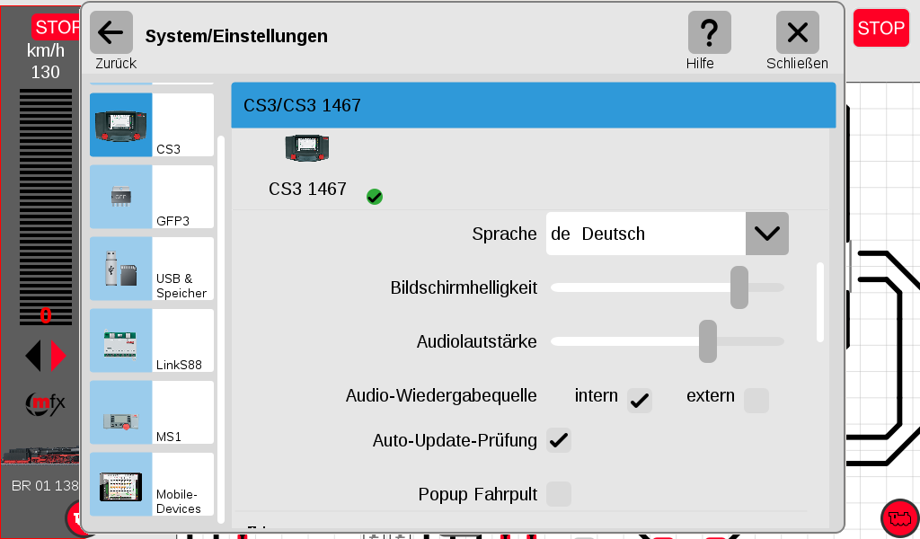Go back with the Zurück arrow
Screen dimensions: 920x539
point(111,34)
